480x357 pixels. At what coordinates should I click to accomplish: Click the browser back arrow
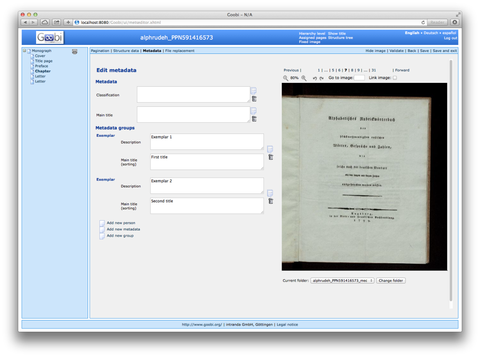(x=25, y=22)
